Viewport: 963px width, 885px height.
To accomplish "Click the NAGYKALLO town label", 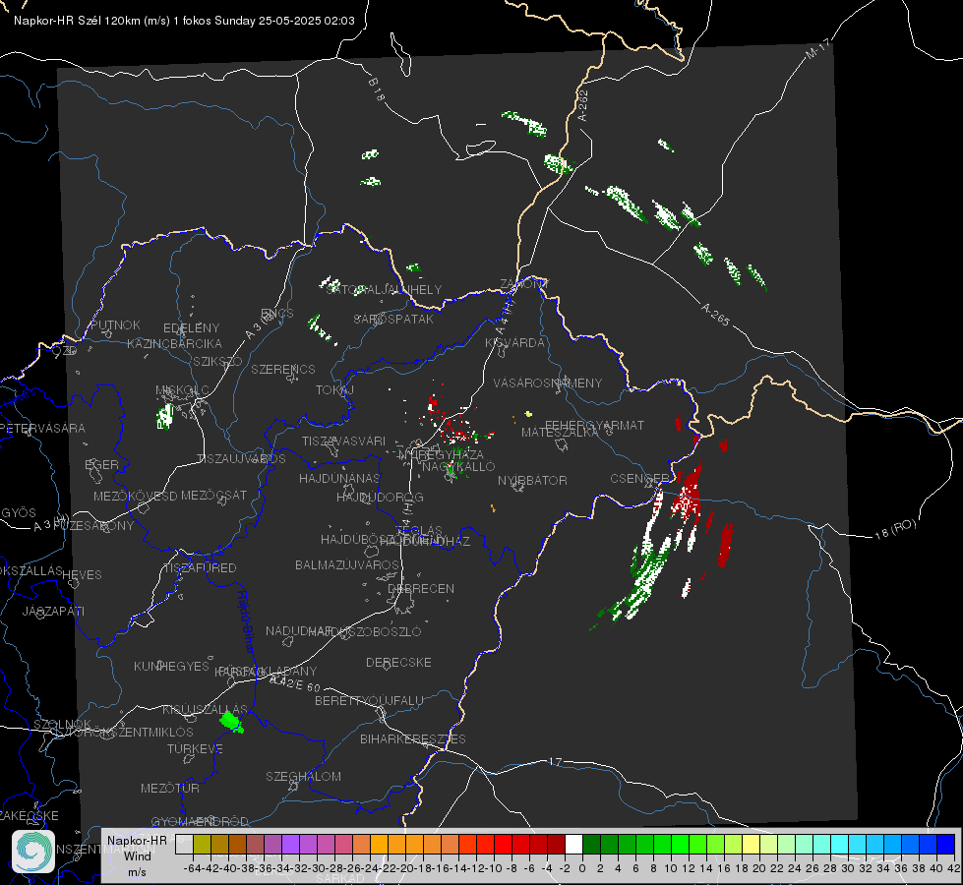I will tap(458, 467).
